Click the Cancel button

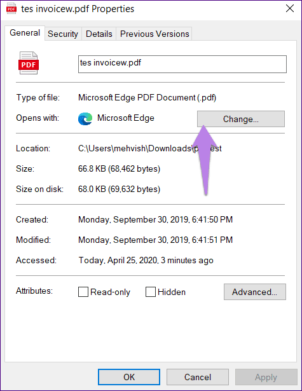pyautogui.click(x=198, y=377)
